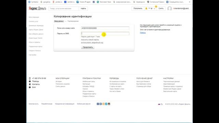The image size is (219, 123).
Task: Open footer 'Пополнить кошелек' link
Action: 63,84
